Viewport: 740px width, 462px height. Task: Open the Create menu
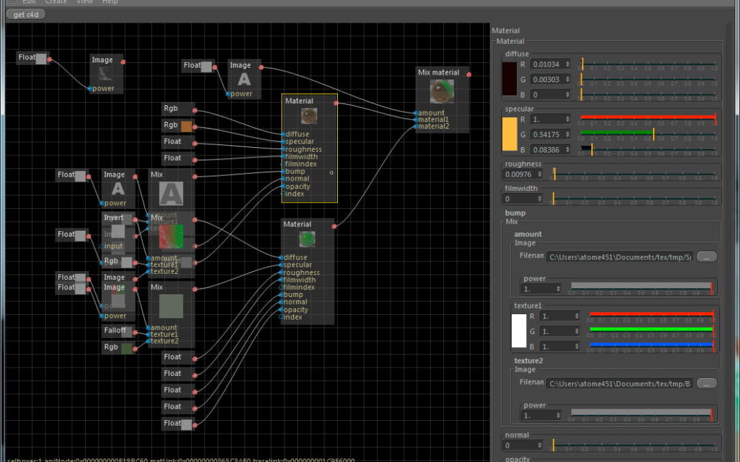coord(56,2)
